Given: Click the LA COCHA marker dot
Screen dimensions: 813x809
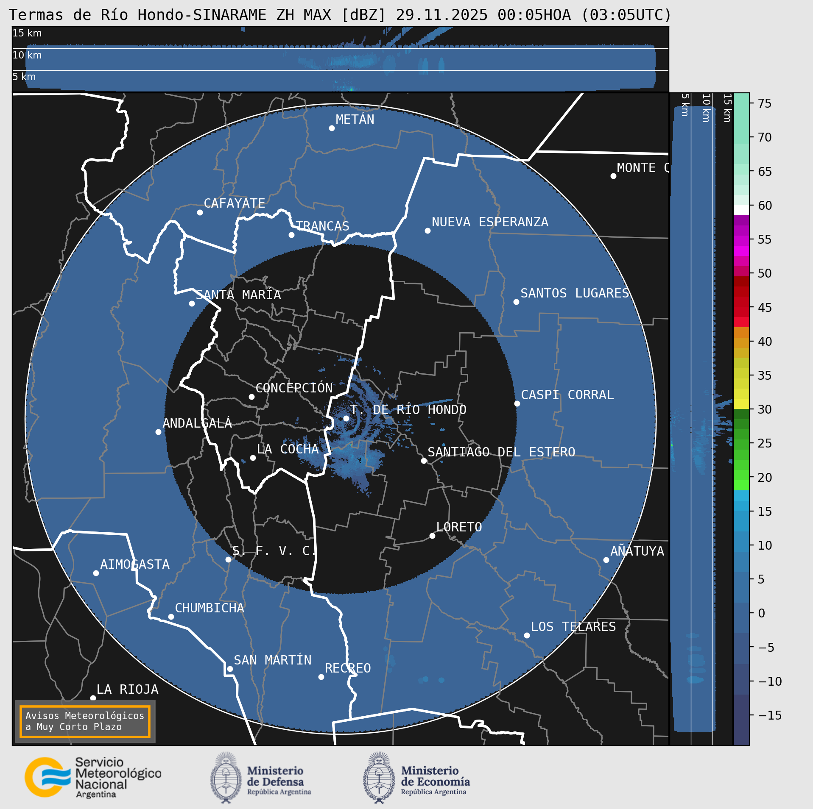Looking at the screenshot, I should [253, 458].
